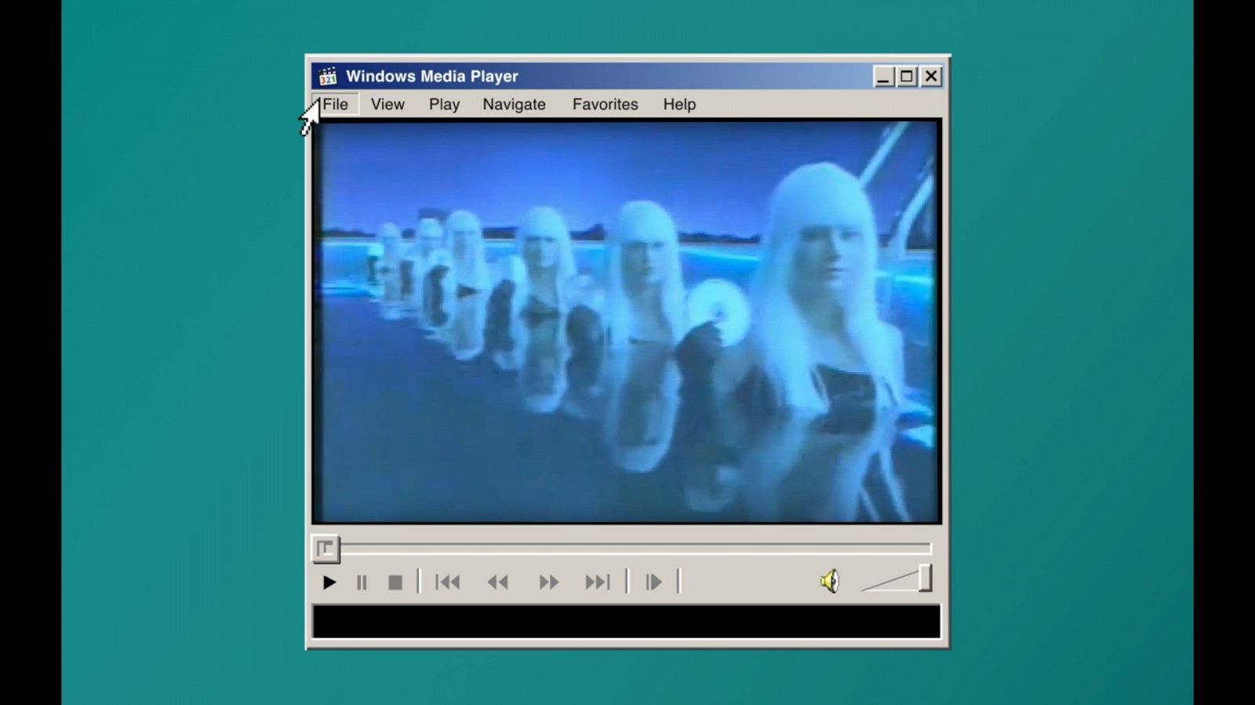Click the black status bar below the controls
Viewport: 1255px width, 705px height.
click(x=627, y=622)
